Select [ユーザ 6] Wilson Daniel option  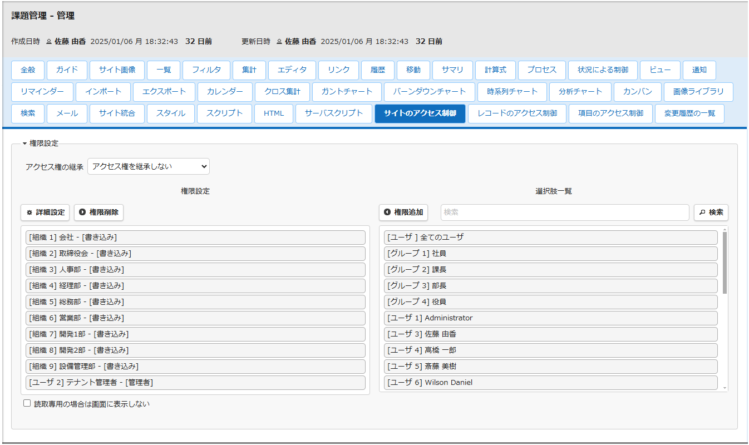[551, 383]
